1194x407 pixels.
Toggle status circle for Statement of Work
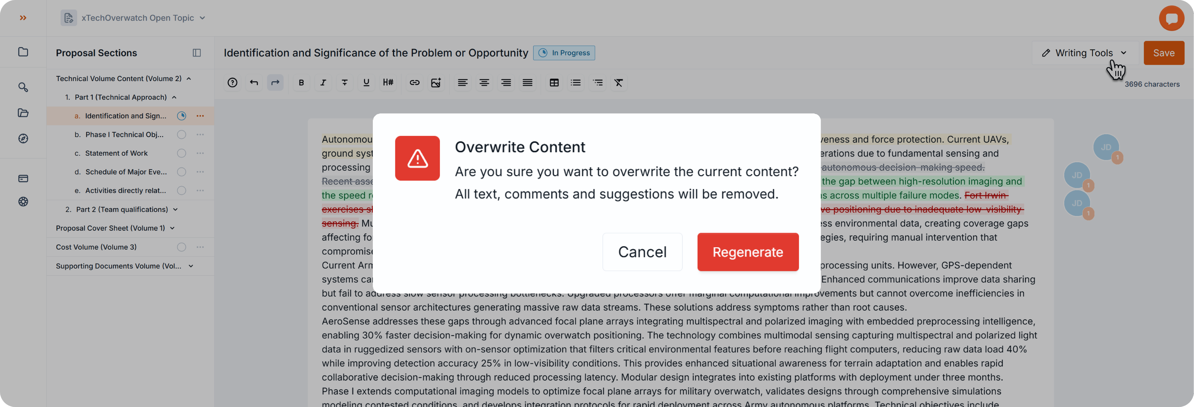coord(182,153)
